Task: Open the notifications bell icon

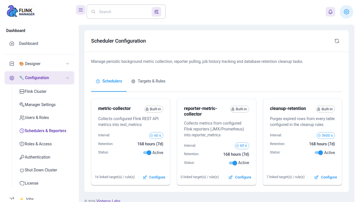Action: coord(330,12)
